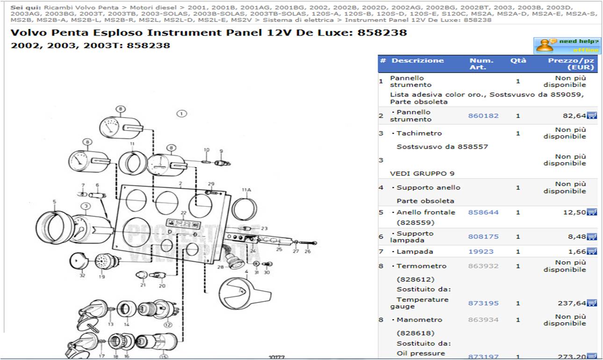
Task: Click the VEDI GRUPPO 9 note
Action: pos(422,173)
